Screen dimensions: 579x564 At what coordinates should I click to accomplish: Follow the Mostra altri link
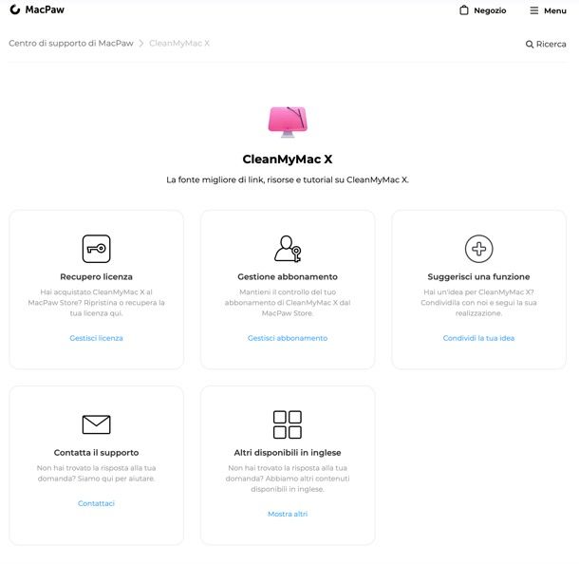(288, 514)
